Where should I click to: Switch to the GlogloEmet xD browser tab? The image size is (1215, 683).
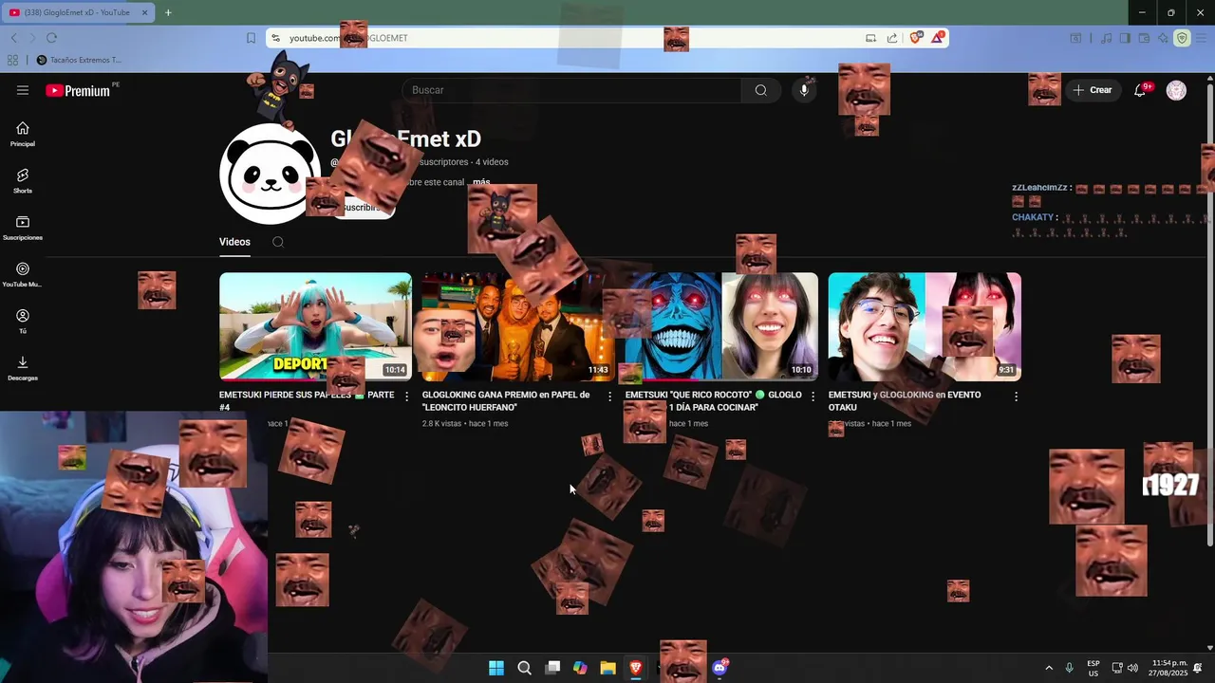click(78, 12)
